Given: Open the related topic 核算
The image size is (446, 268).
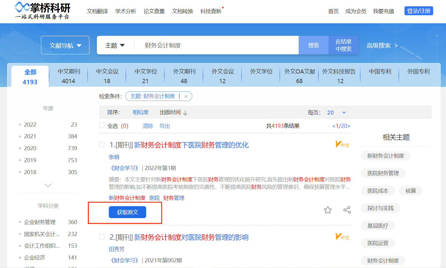Looking at the screenshot, I should tap(411, 191).
